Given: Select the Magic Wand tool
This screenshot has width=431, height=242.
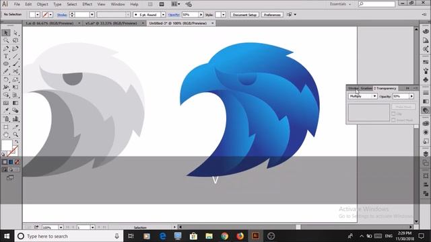Looking at the screenshot, I should [6, 40].
